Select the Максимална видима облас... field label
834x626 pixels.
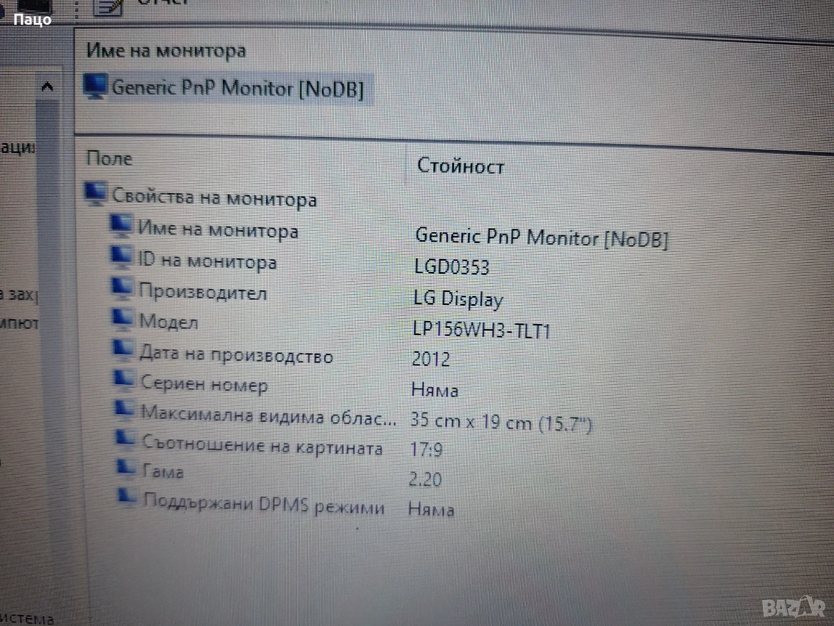coord(268,415)
